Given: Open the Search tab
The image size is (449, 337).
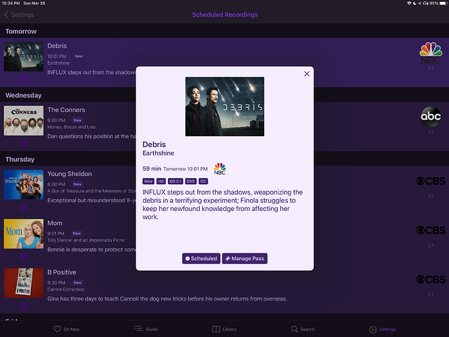Looking at the screenshot, I should 303,329.
